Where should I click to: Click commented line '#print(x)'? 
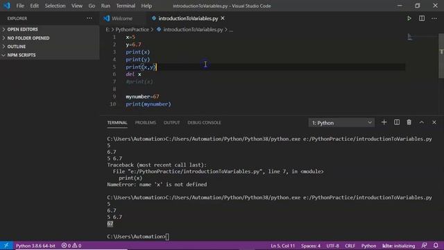coord(139,82)
